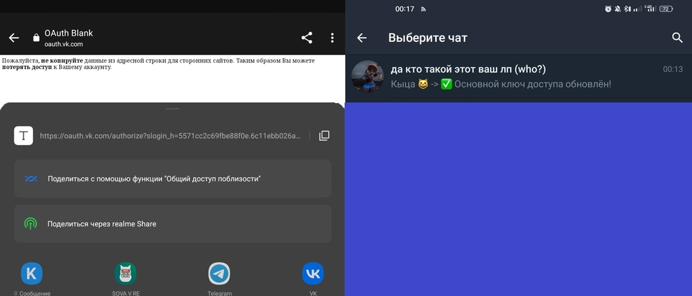Choose Общий доступ поблизости sharing option

[x=173, y=179]
